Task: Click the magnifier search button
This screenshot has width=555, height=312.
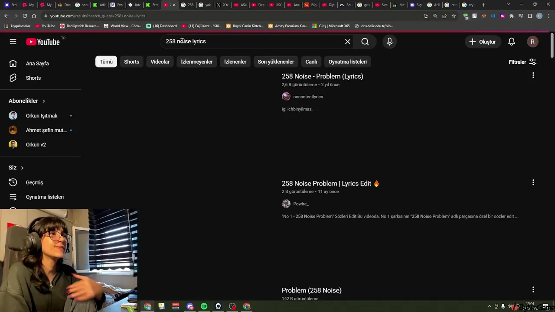Action: [x=365, y=42]
